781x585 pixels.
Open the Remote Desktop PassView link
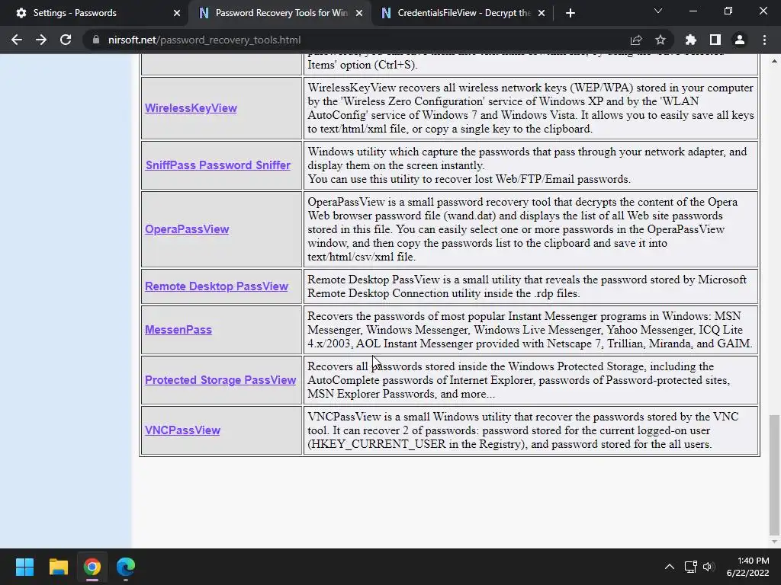tap(216, 286)
